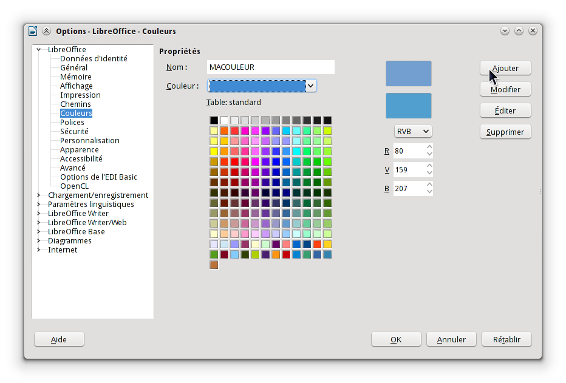The width and height of the screenshot is (566, 383).
Task: Select Chemins in the options tree
Action: [x=75, y=104]
